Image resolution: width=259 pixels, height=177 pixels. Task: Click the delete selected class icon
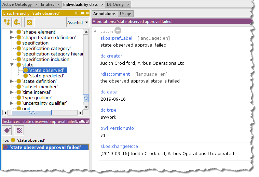coord(30,22)
